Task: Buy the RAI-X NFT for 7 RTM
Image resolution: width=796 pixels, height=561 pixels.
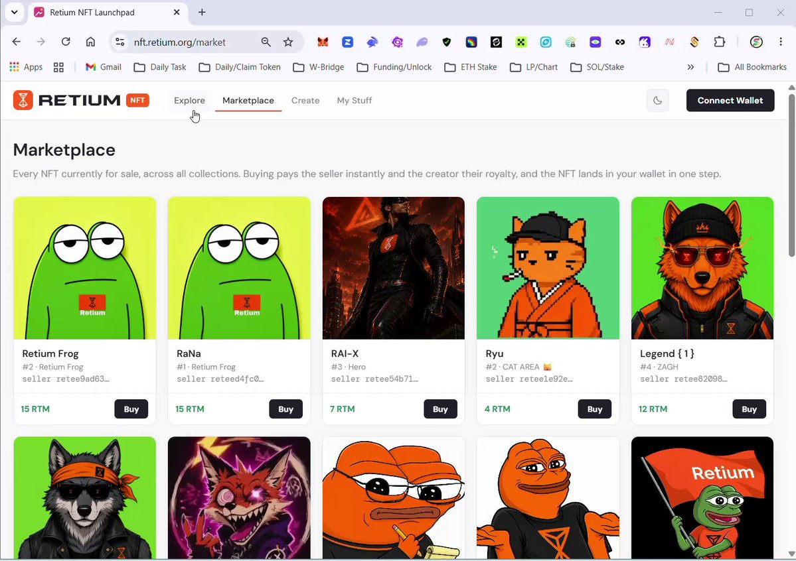Action: (440, 409)
